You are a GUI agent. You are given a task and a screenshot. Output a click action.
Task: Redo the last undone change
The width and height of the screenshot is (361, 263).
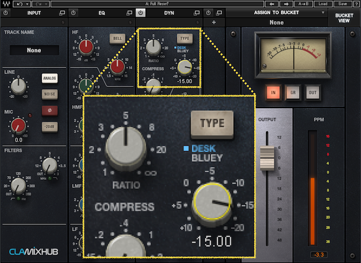[x=38, y=4]
